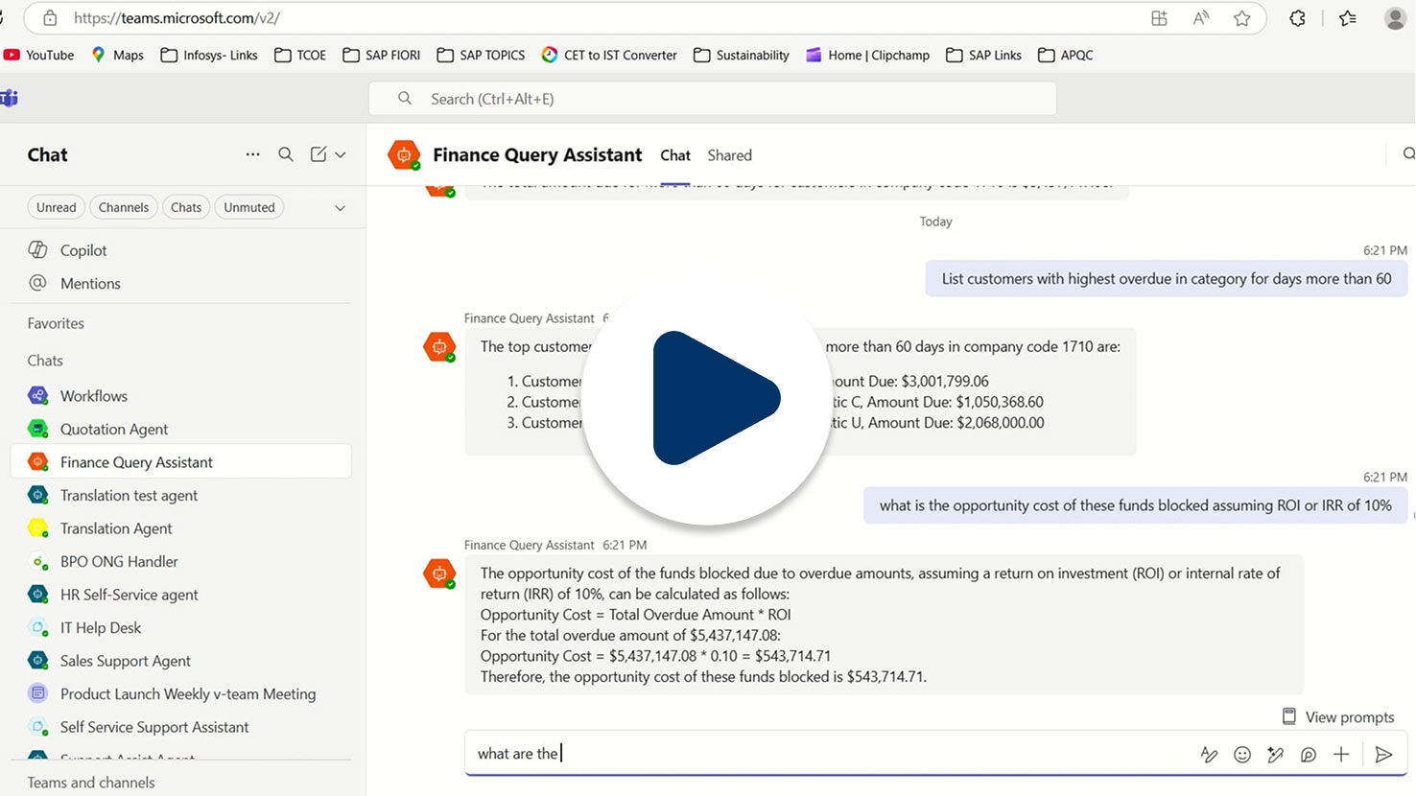
Task: Click the large video play button
Action: (707, 398)
